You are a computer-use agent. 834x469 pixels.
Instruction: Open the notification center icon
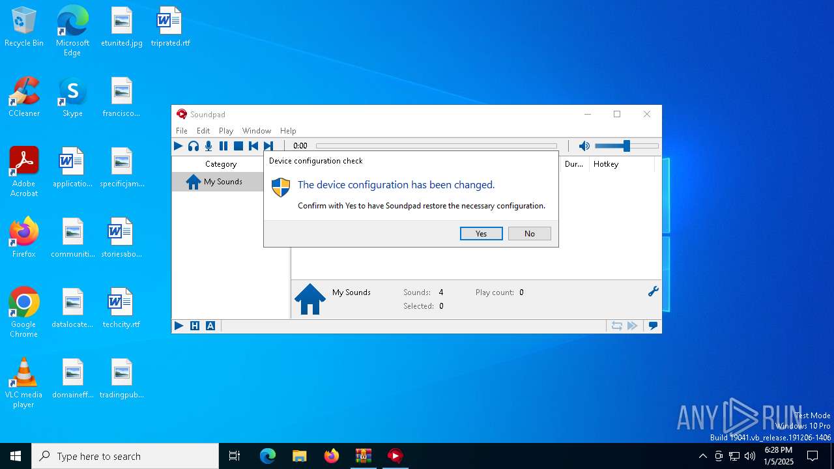click(x=812, y=456)
